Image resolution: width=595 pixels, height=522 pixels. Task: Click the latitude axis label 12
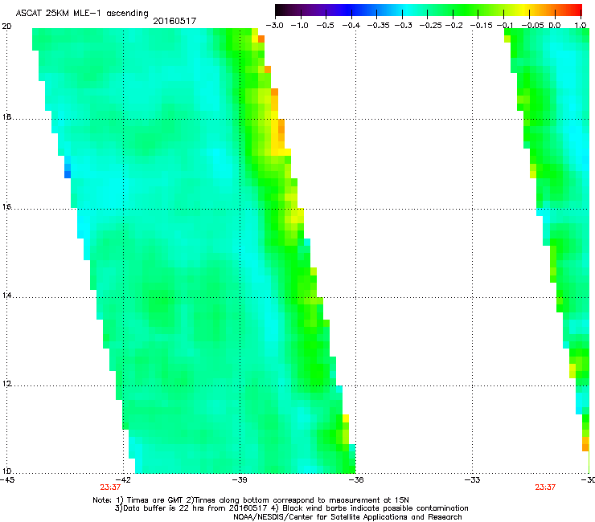point(6,384)
